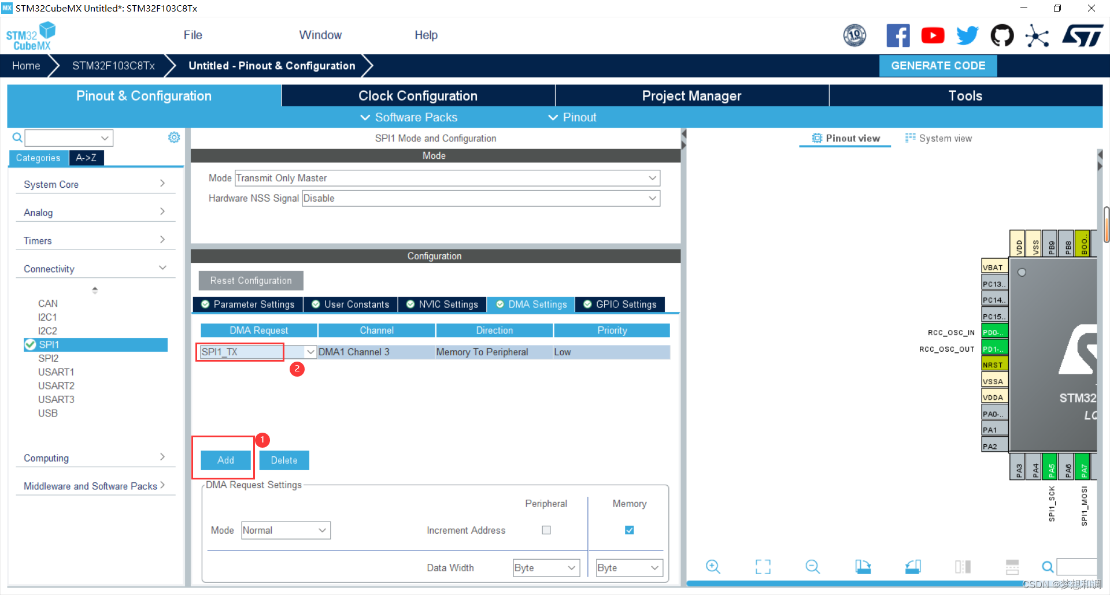Open Memory Data Width dropdown
The image size is (1110, 595).
629,568
